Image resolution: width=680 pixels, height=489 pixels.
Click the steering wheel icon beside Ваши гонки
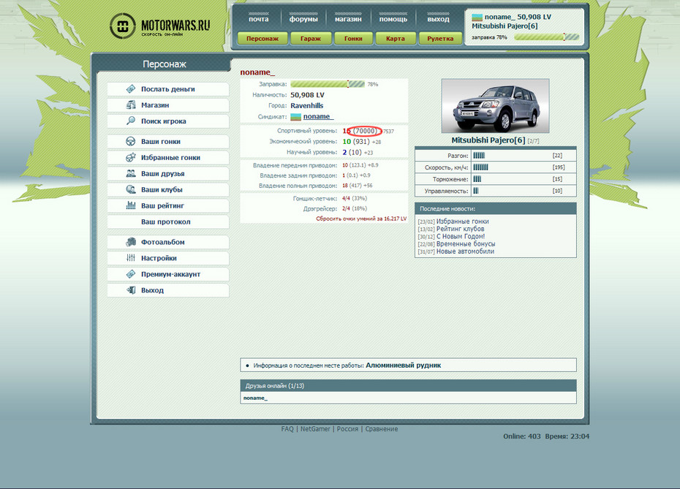pos(131,141)
